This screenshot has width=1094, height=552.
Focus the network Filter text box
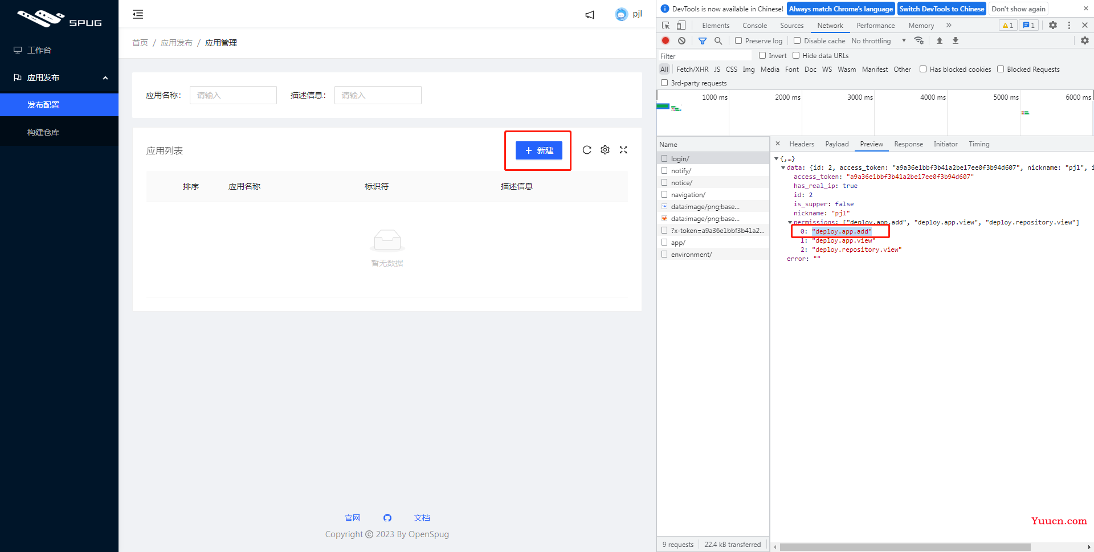pyautogui.click(x=705, y=56)
